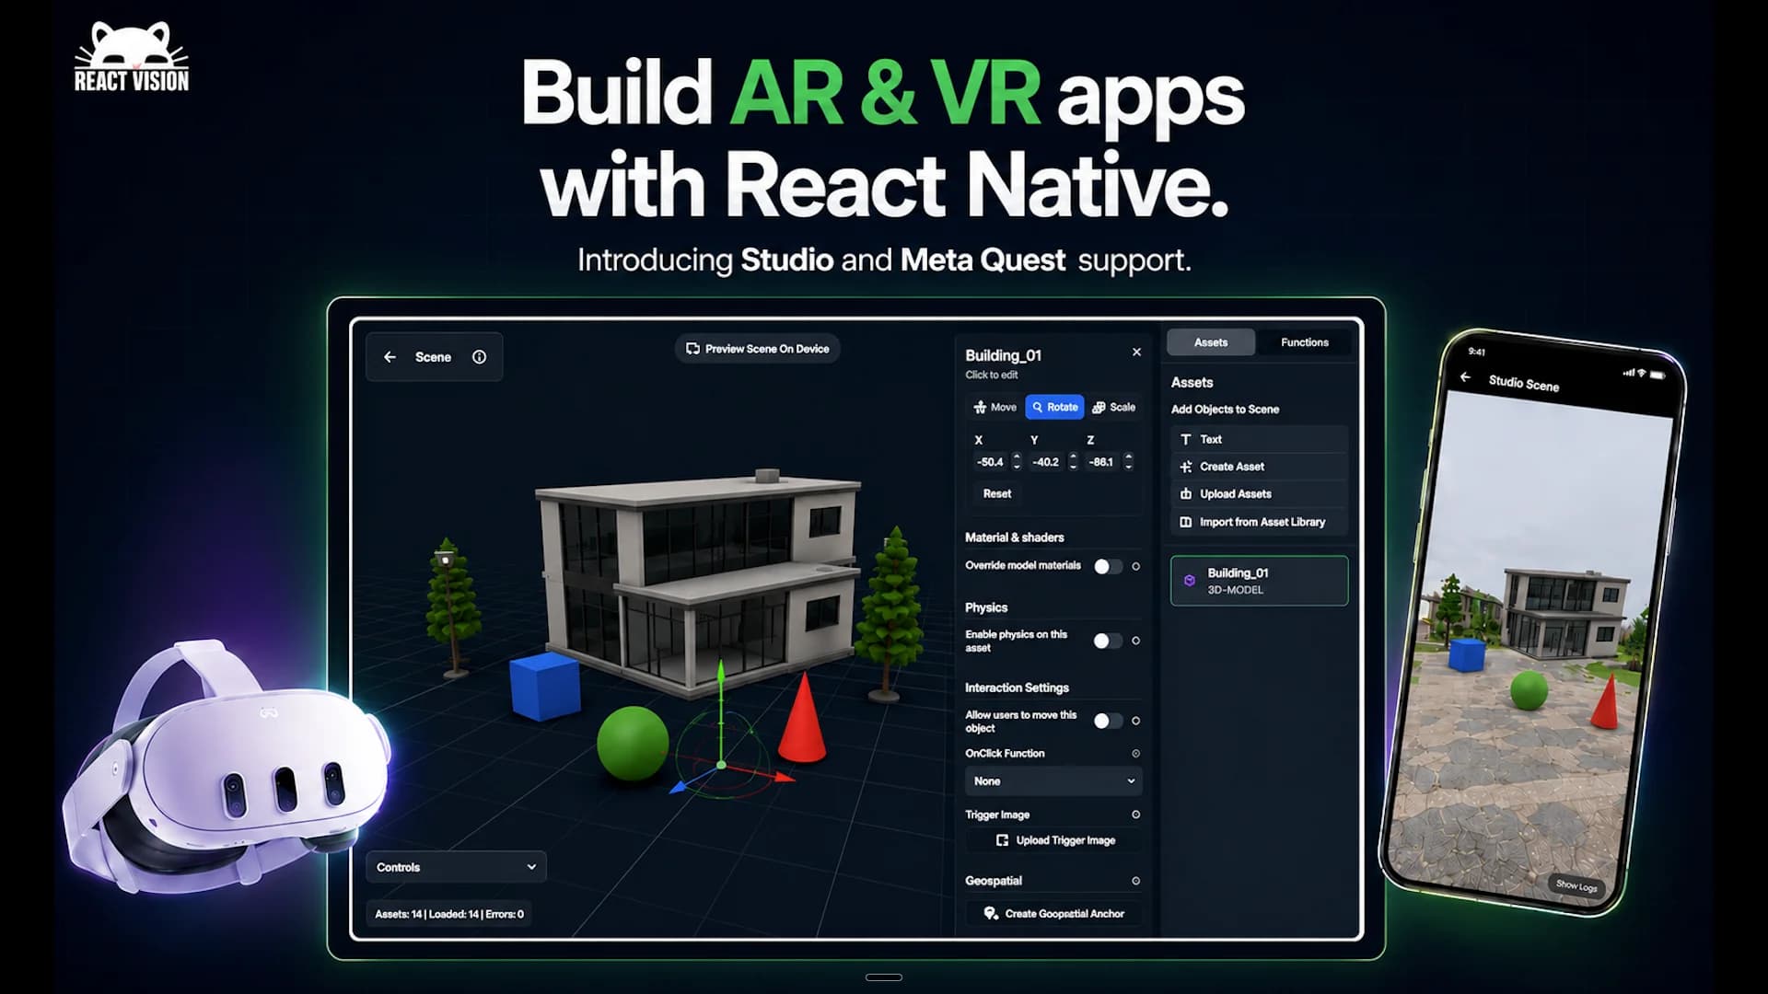
Task: Select Building_01 3D-MODEL asset item
Action: [x=1259, y=581]
